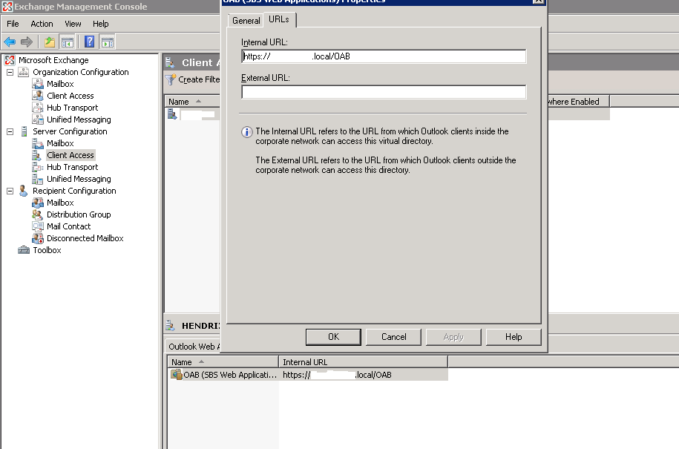Collapse the Organization Configuration tree node
The width and height of the screenshot is (679, 449).
pyautogui.click(x=10, y=72)
